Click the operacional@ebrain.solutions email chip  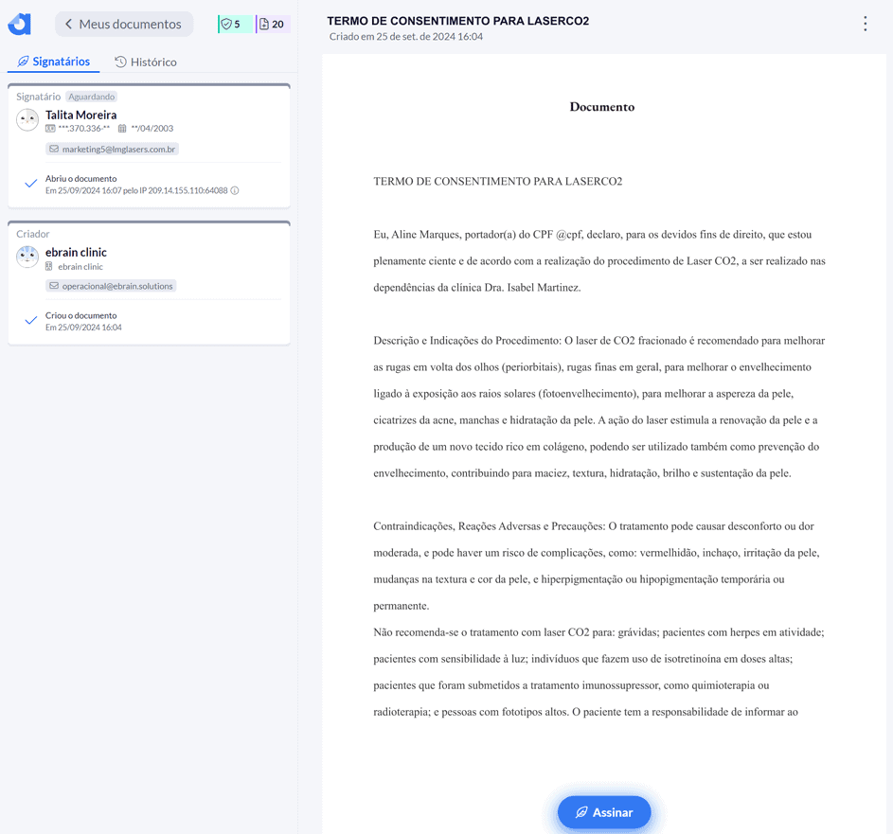tap(112, 286)
